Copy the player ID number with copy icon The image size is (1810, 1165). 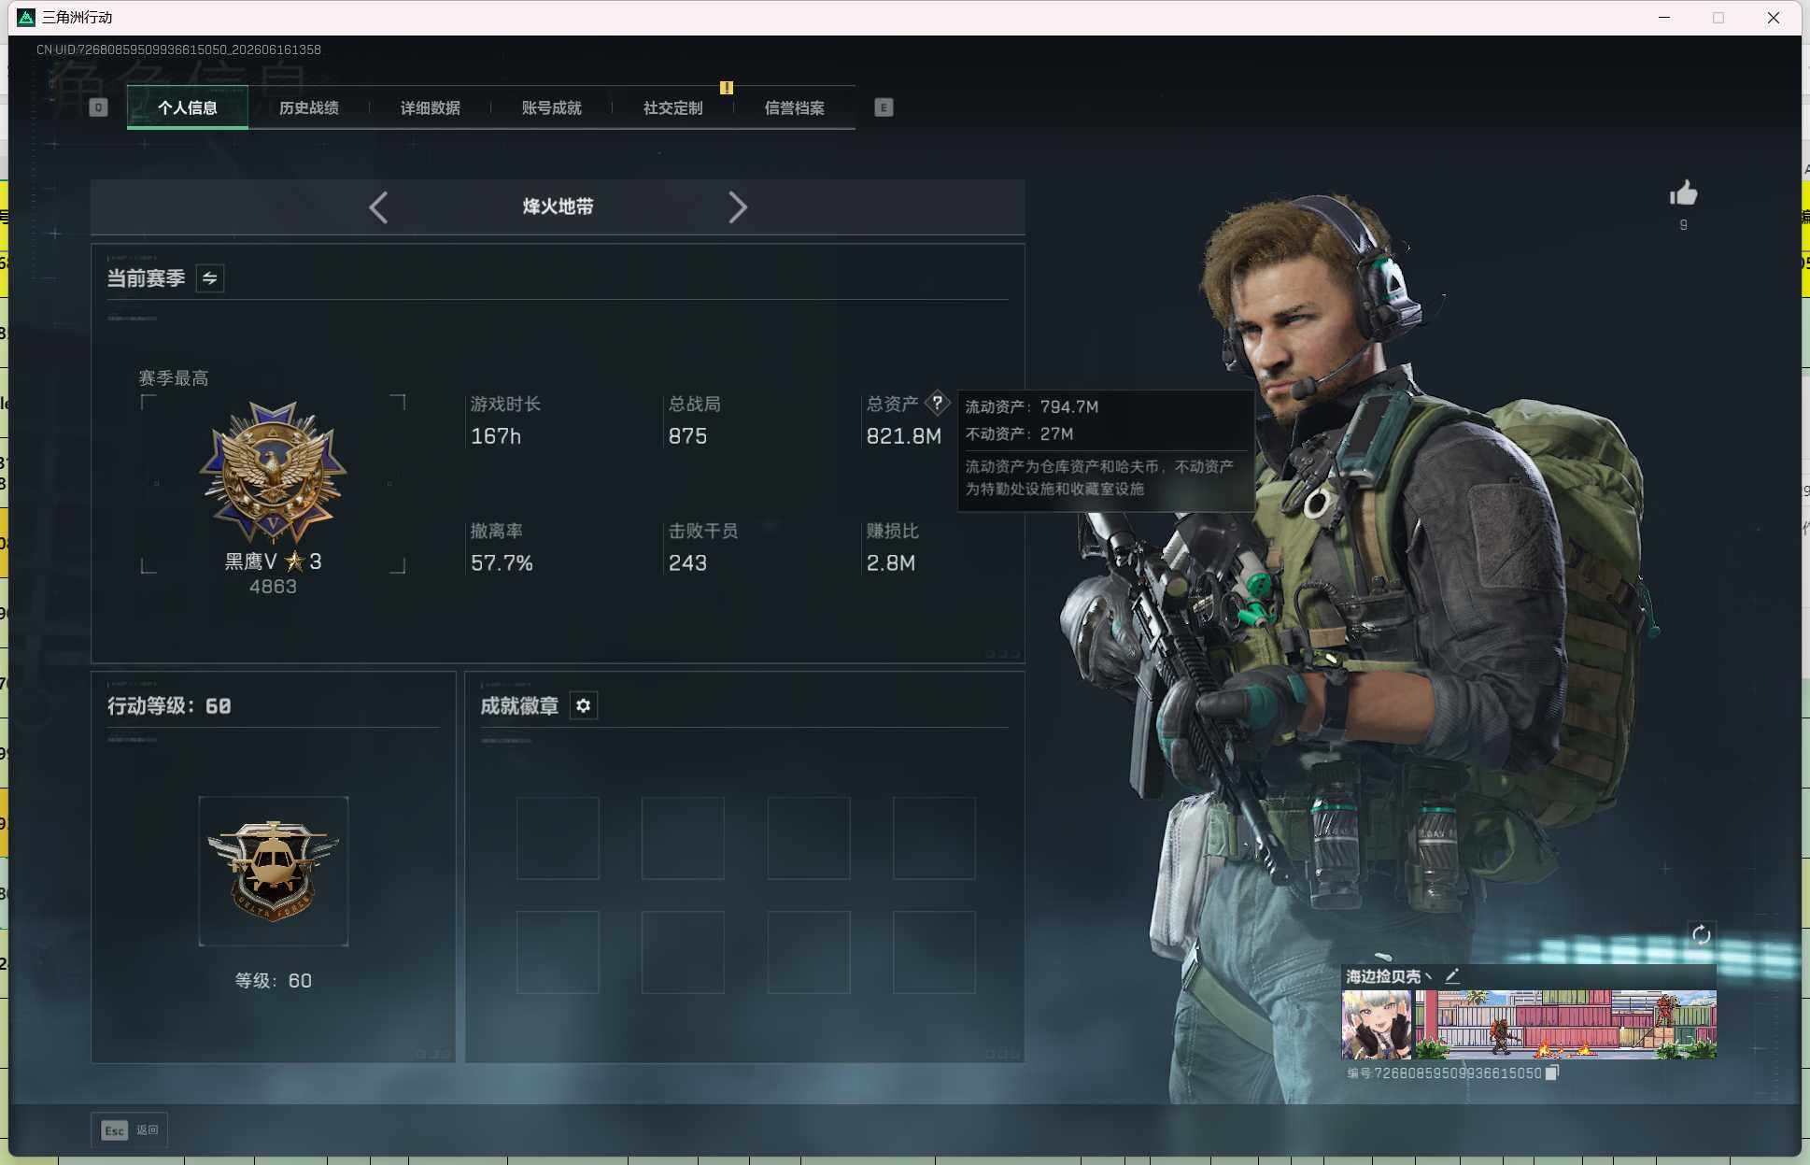click(1551, 1073)
